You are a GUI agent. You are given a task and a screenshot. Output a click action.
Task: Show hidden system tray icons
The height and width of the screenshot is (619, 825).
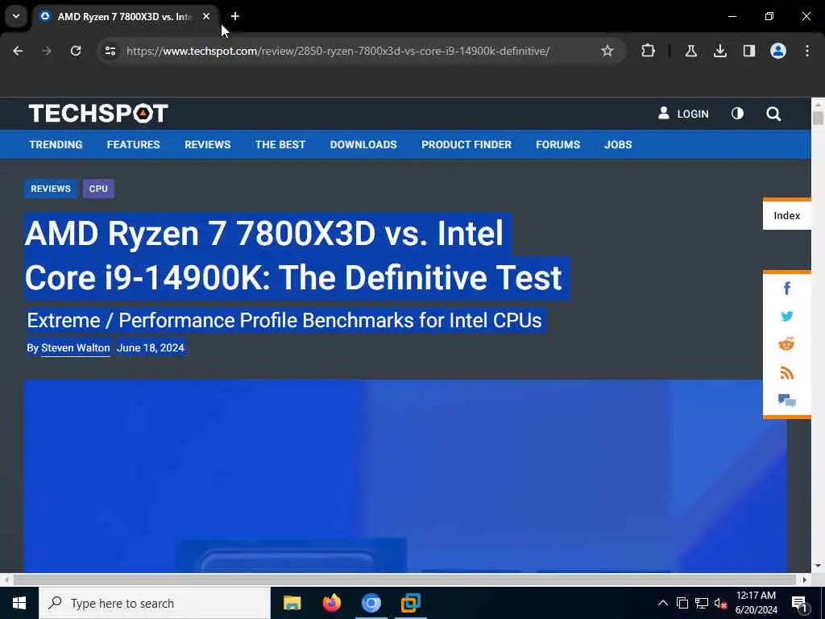[663, 603]
